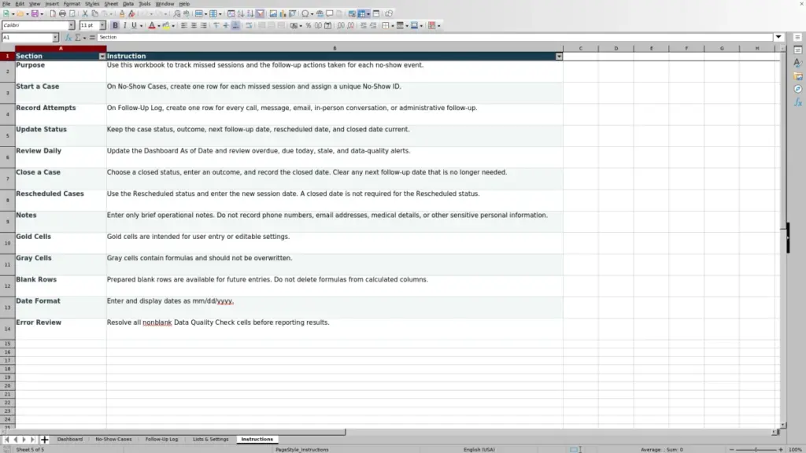Open the File menu
The width and height of the screenshot is (806, 453).
6,4
